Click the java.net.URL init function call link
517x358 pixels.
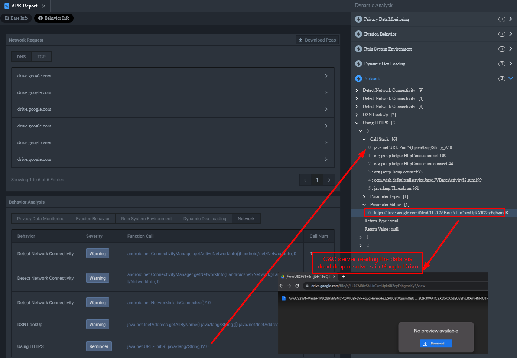[168, 346]
